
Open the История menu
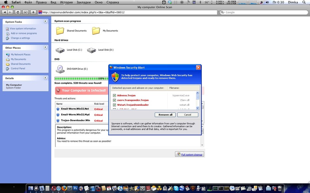coord(66,2)
